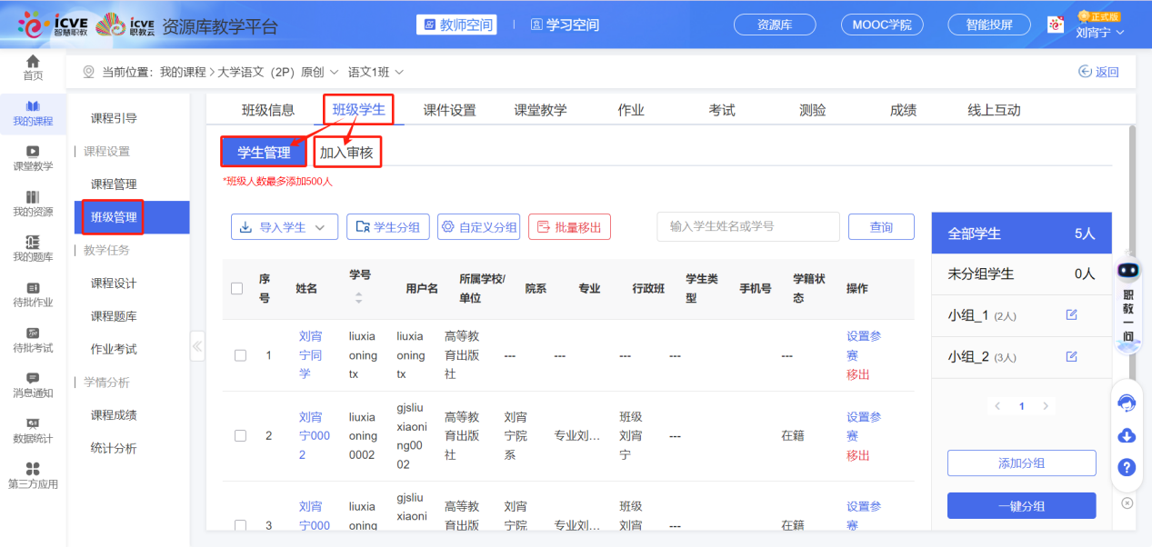Switch to the 加入审核 tab

[346, 153]
